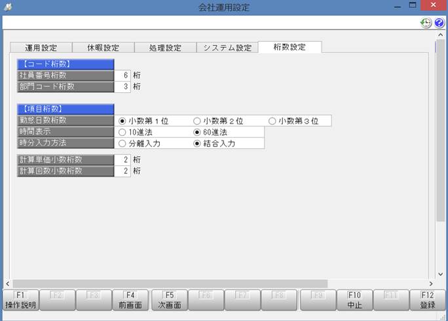This screenshot has width=448, height=321.
Task: Focus the 計算単価小数桁数 field
Action: (122, 160)
